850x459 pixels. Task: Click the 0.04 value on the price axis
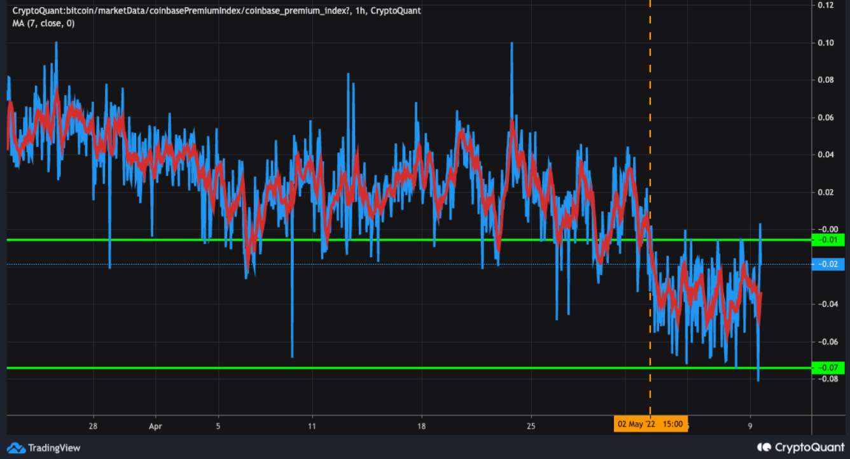(825, 155)
